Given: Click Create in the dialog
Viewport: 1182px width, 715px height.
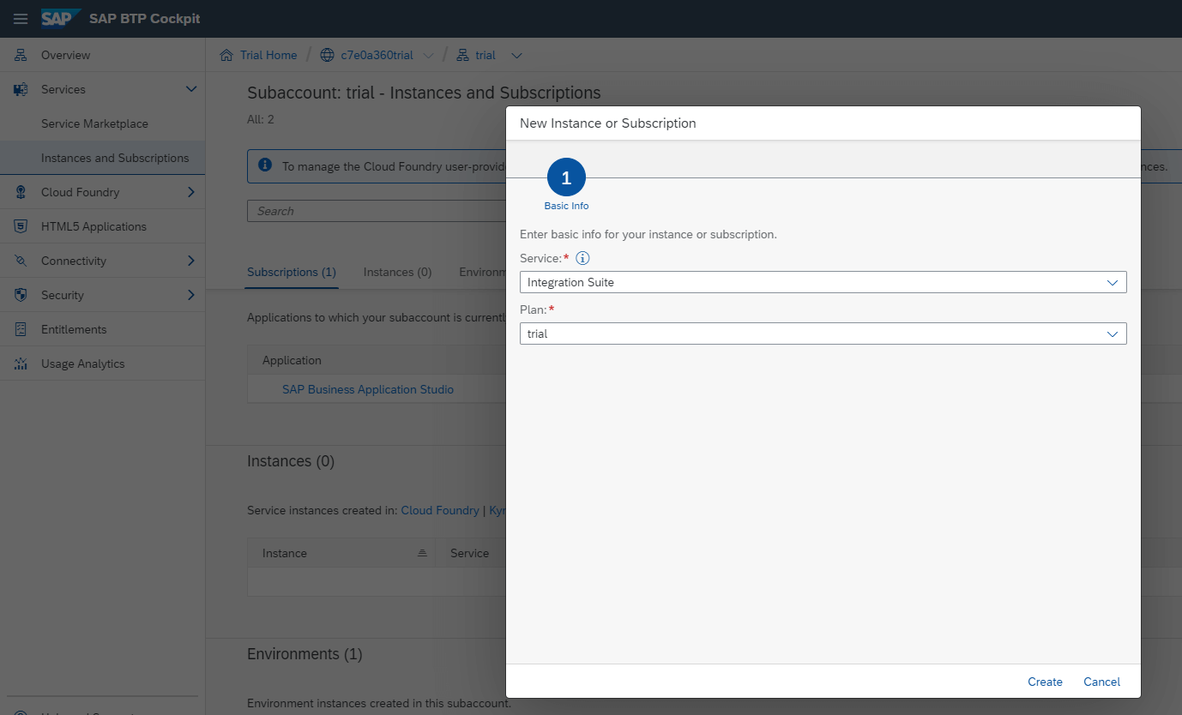Looking at the screenshot, I should point(1045,682).
